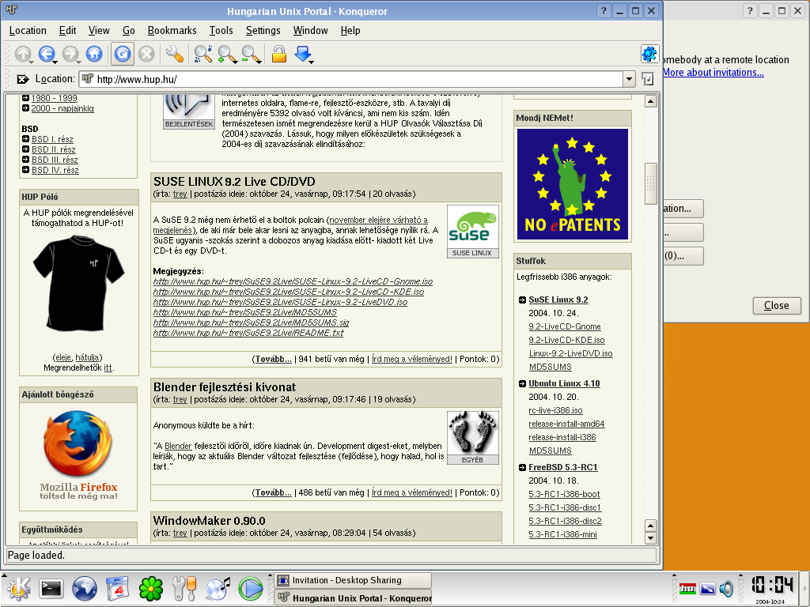This screenshot has width=810, height=607.
Task: Open the Tools menu
Action: click(221, 31)
